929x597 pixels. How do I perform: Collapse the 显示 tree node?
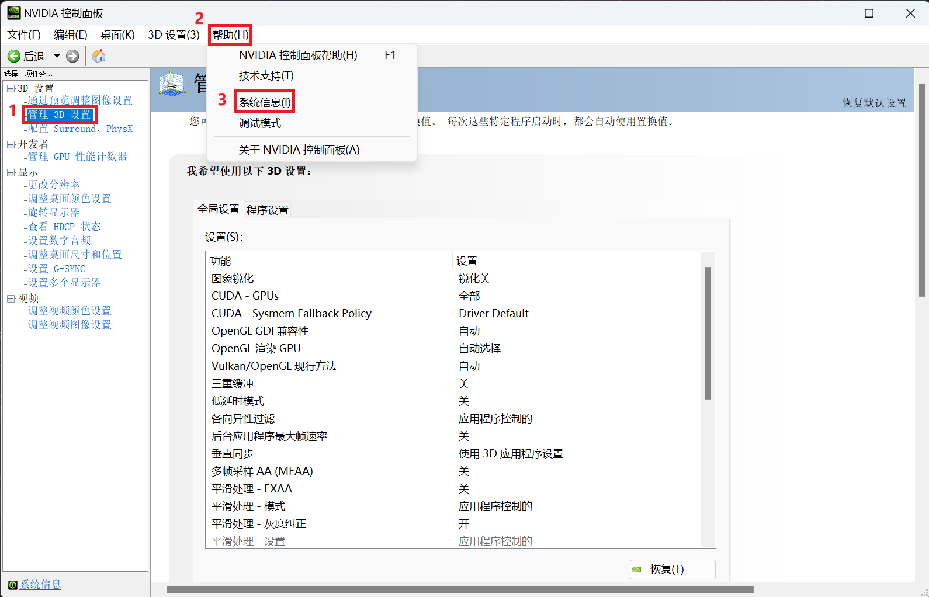[x=11, y=172]
